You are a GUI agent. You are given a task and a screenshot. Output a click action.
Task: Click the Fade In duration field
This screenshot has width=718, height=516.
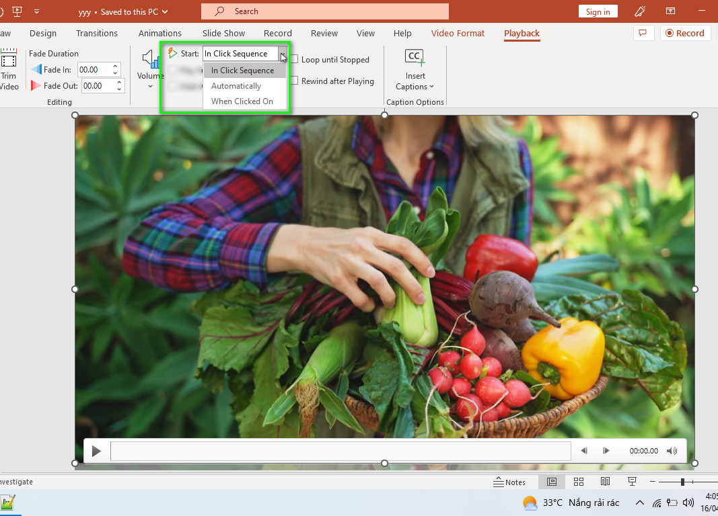coord(94,69)
